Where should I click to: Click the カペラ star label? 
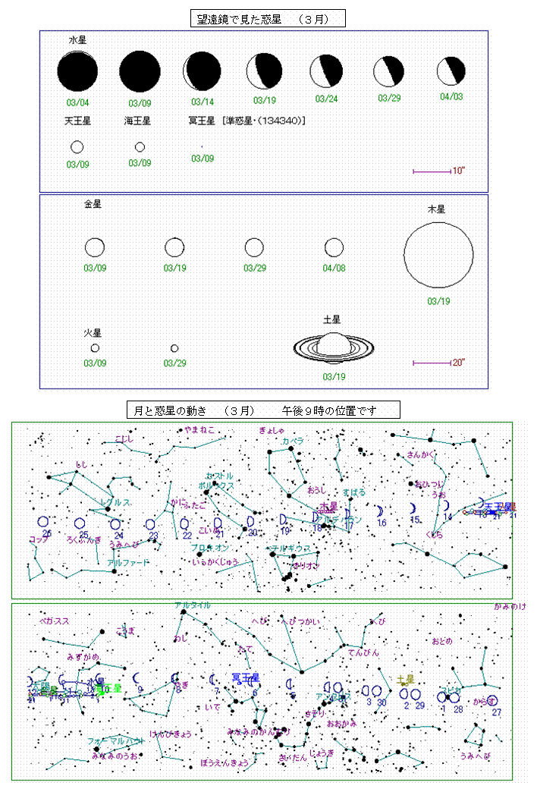293,441
